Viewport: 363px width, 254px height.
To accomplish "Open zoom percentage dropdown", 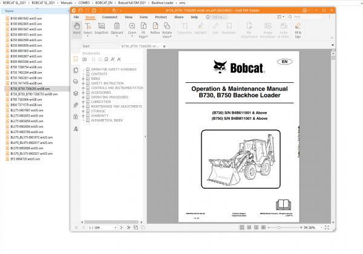I will point(321,227).
